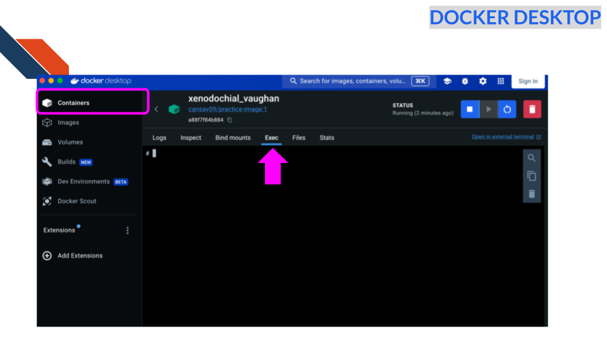607x341 pixels.
Task: Click the Docker Scout icon
Action: click(47, 201)
